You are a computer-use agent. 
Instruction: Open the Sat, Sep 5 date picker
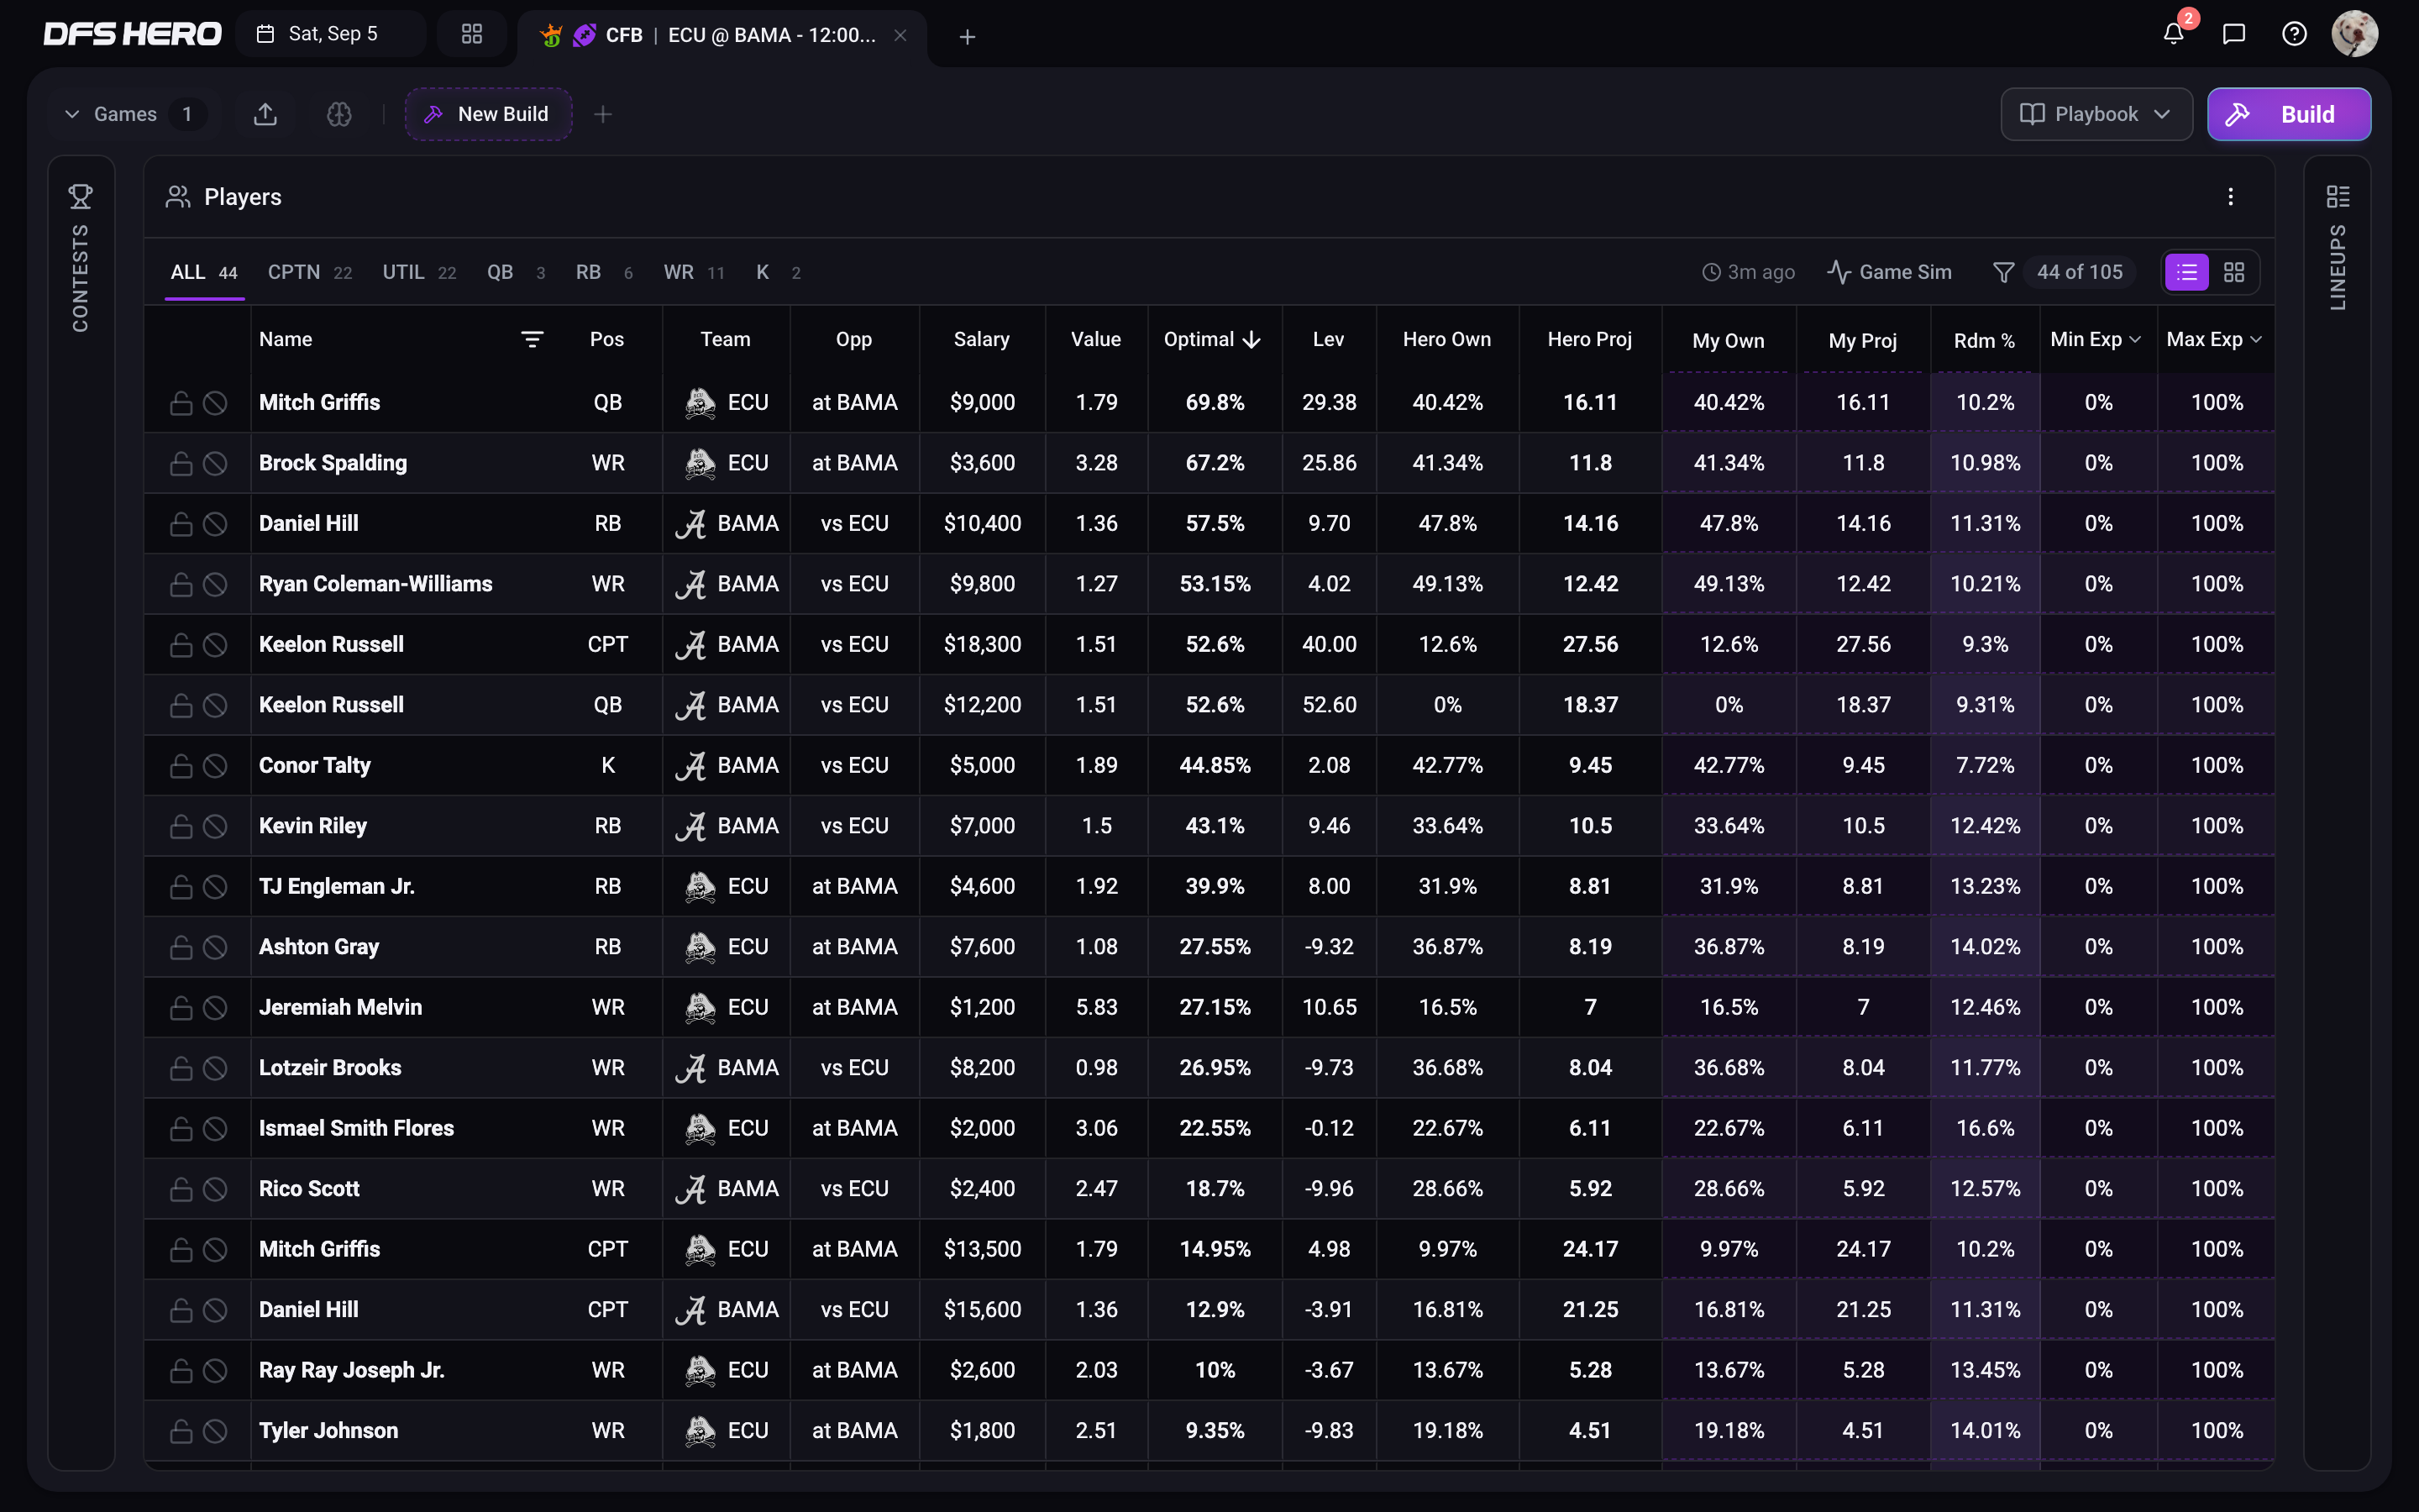pyautogui.click(x=331, y=34)
